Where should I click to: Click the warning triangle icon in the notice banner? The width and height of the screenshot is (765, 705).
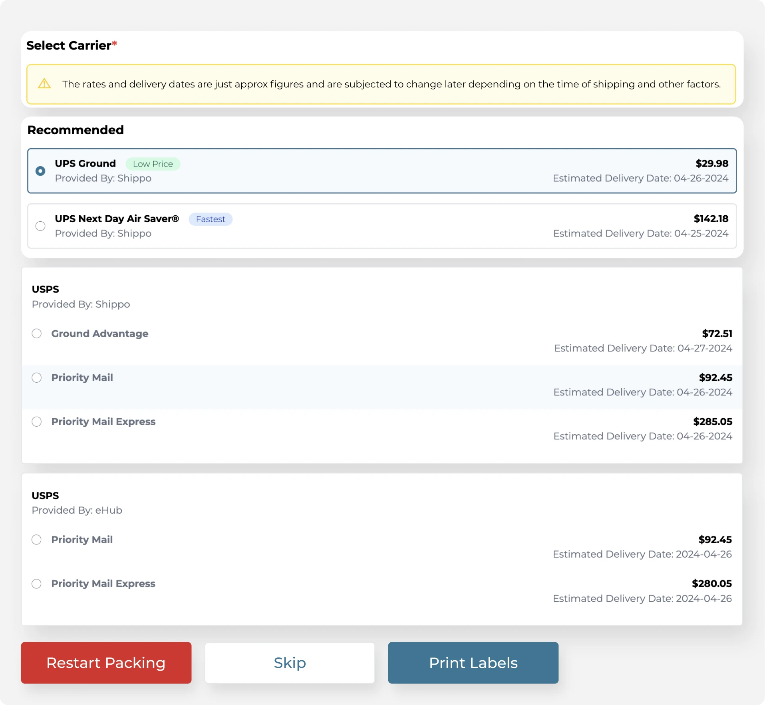click(44, 83)
